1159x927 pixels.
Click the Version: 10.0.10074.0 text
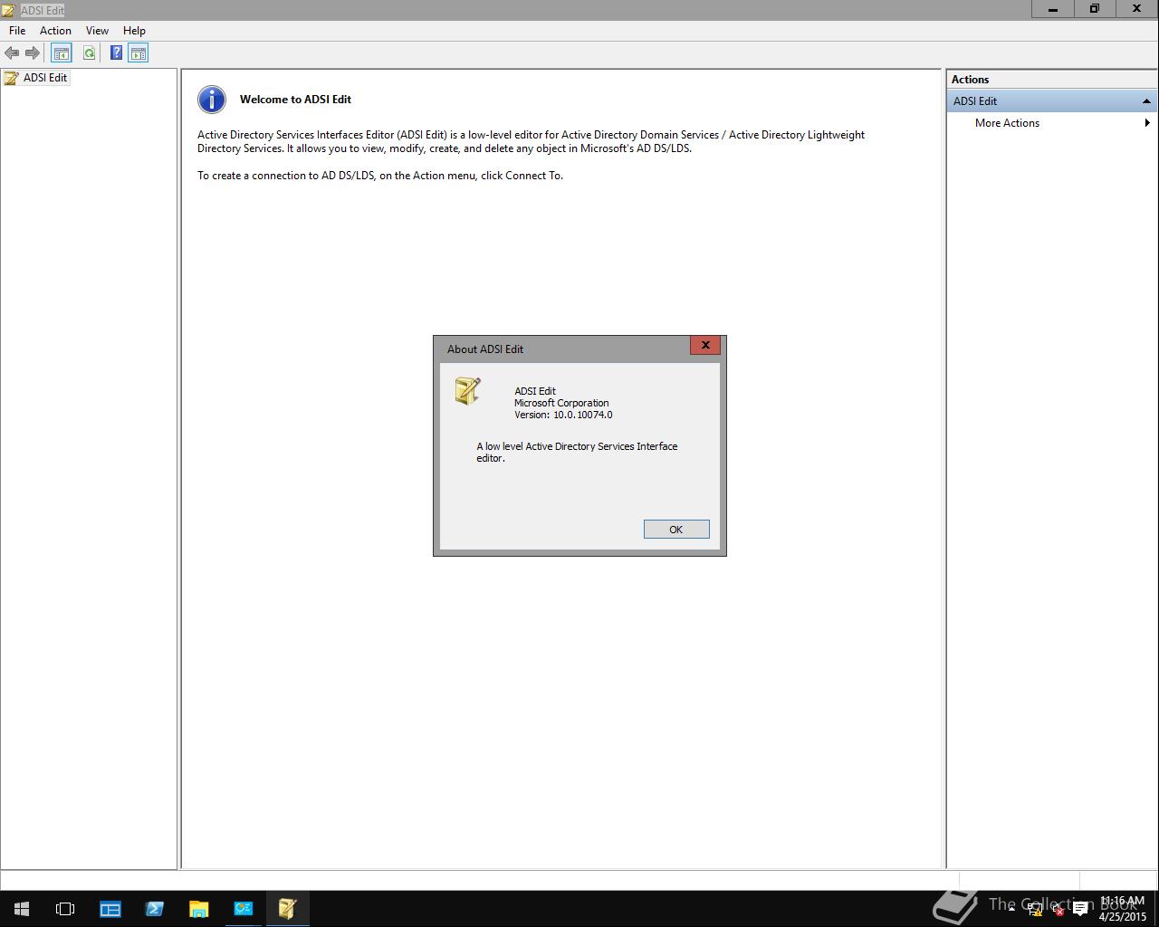(563, 415)
